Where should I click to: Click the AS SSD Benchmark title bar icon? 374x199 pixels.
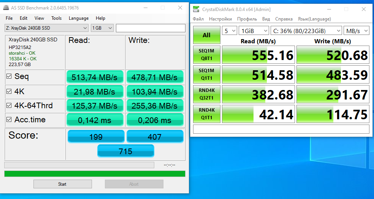coord(6,8)
